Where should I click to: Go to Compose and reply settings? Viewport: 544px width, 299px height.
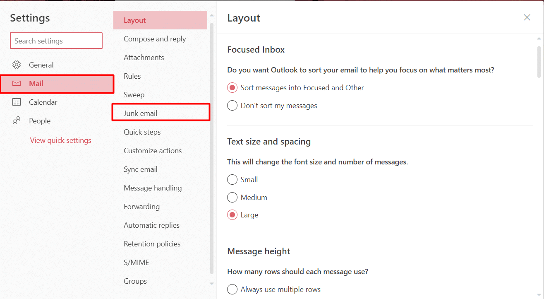point(155,39)
